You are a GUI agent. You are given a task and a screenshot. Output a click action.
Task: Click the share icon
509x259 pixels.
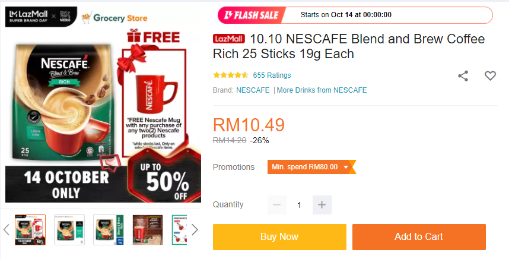pyautogui.click(x=463, y=75)
